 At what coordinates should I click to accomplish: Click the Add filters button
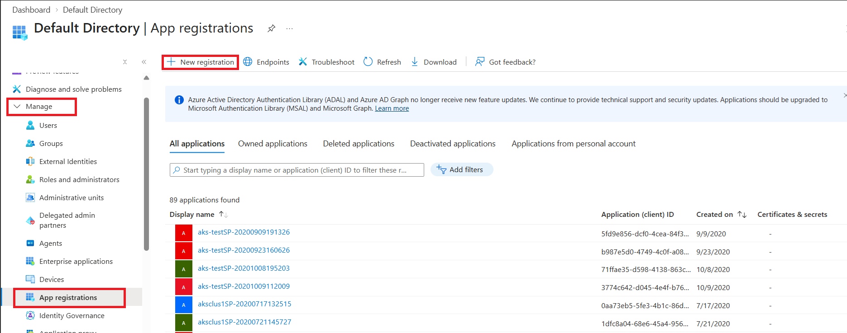coord(462,169)
